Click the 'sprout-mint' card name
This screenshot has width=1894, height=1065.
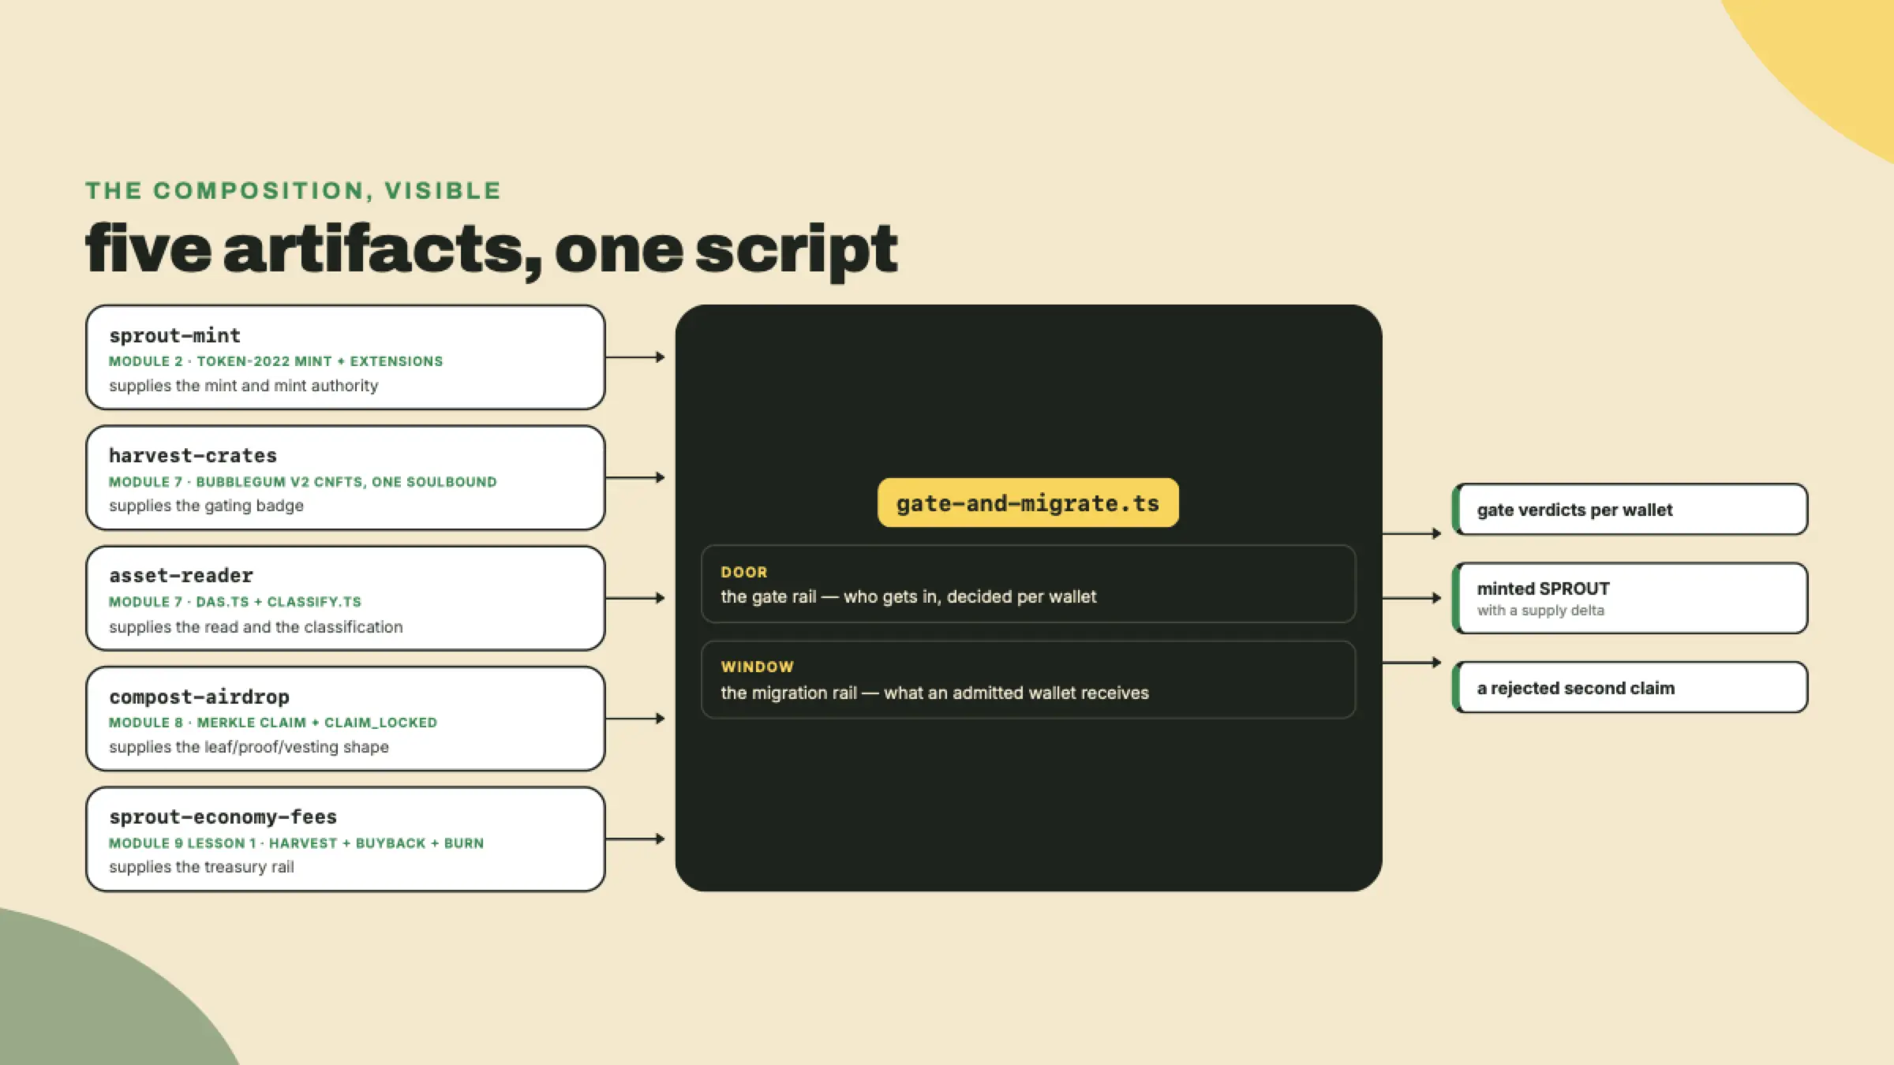[174, 335]
